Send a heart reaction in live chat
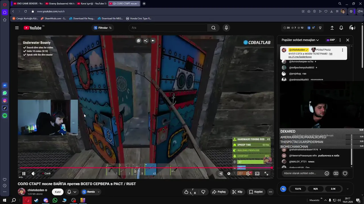 tap(345, 173)
